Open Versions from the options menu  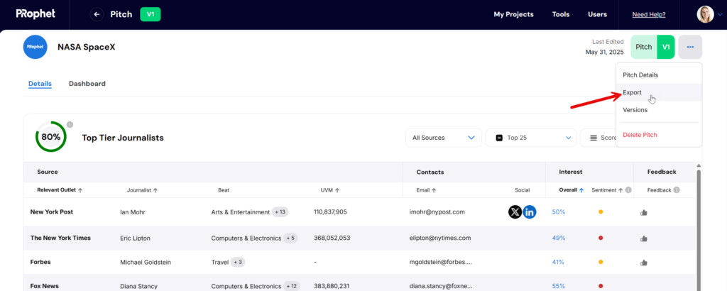(x=659, y=110)
